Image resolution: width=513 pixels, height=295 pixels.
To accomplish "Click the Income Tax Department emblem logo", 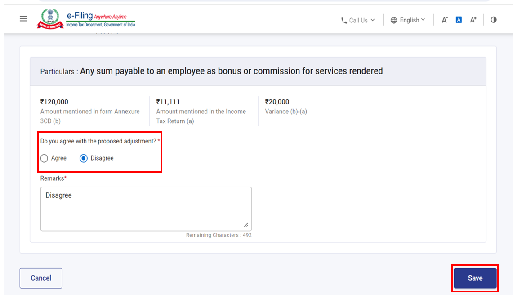I will (x=50, y=18).
